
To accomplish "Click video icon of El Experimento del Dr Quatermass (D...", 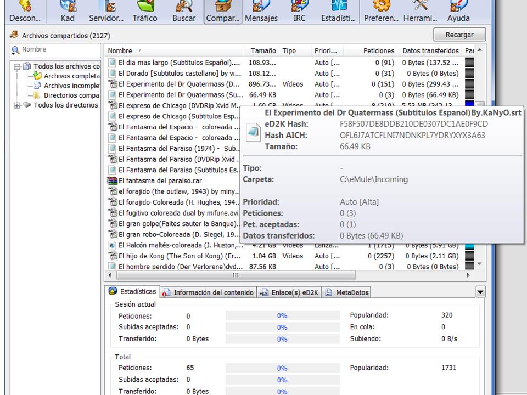I will click(112, 84).
